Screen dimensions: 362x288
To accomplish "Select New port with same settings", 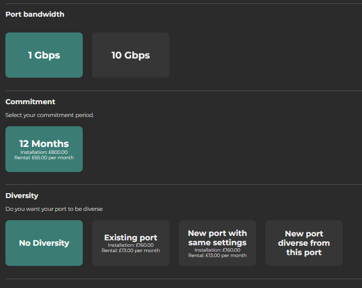I will coord(217,243).
